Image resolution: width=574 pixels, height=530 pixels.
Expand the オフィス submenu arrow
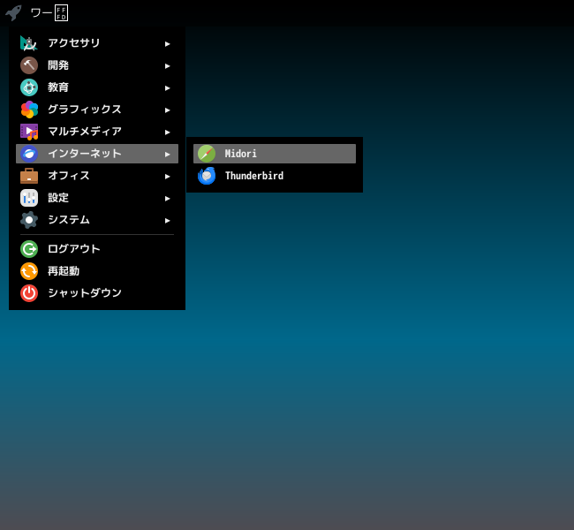tap(167, 176)
